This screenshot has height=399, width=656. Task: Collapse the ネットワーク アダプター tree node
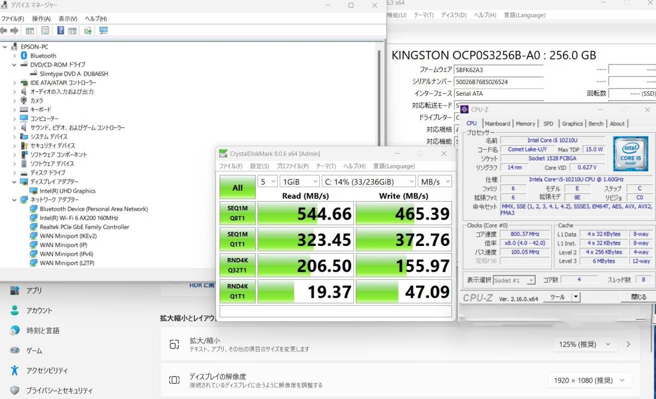point(15,199)
